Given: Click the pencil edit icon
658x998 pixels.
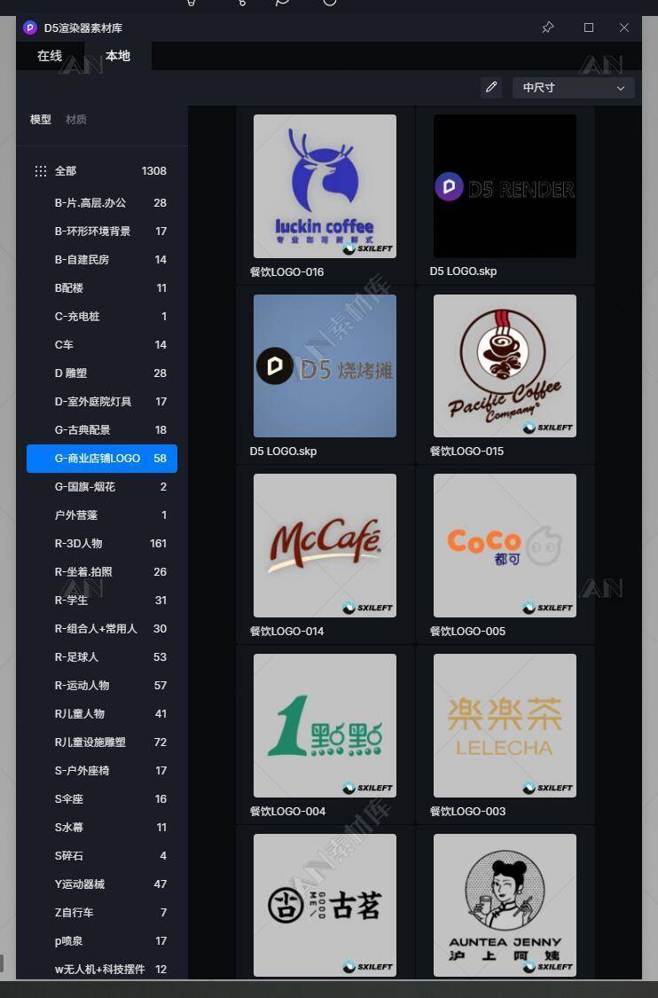Looking at the screenshot, I should click(x=490, y=87).
